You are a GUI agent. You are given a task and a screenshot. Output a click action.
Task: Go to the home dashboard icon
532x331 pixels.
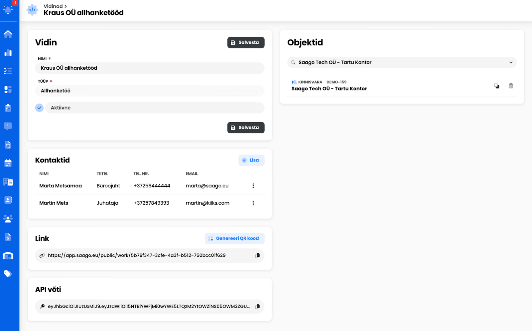point(8,34)
